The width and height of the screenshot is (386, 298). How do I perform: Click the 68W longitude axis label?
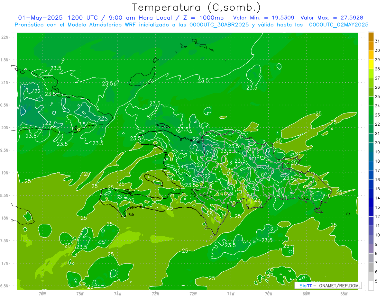(x=344, y=293)
